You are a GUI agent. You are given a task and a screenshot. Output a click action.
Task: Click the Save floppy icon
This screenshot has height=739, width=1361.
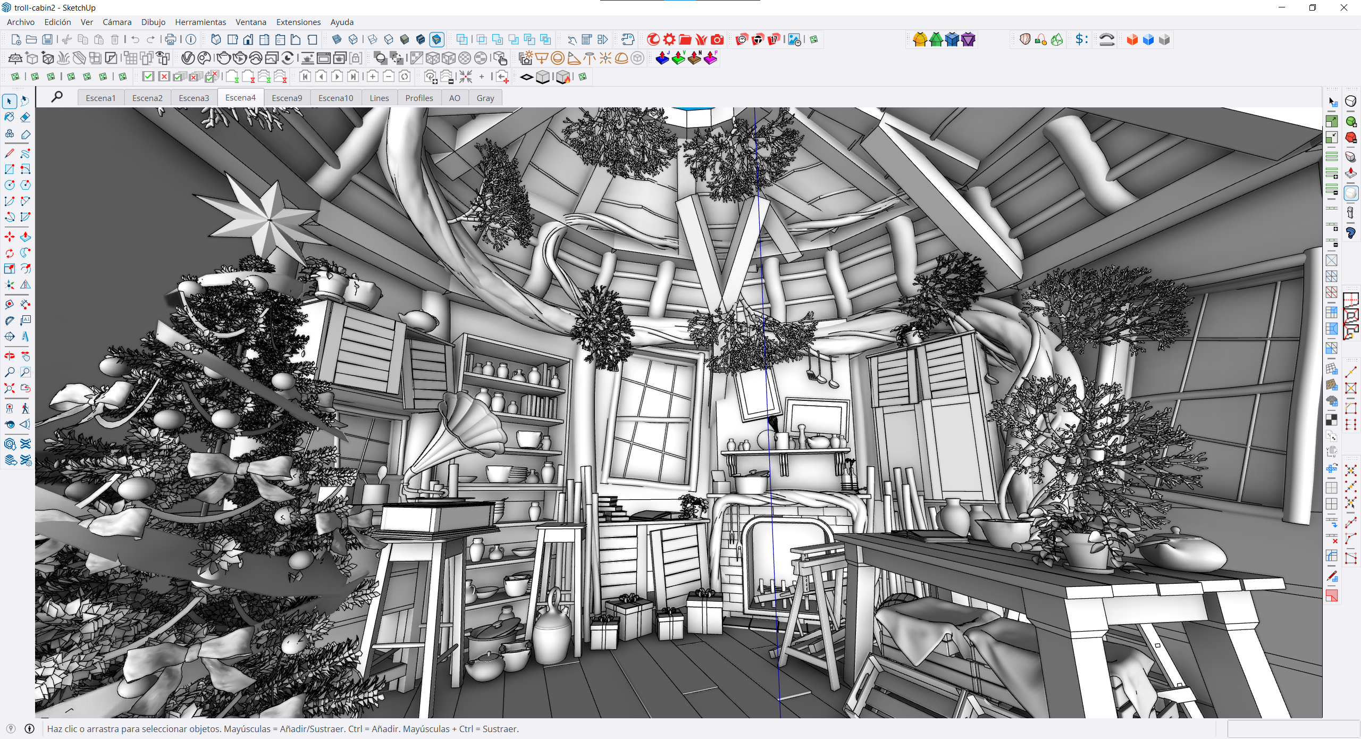[x=47, y=39]
